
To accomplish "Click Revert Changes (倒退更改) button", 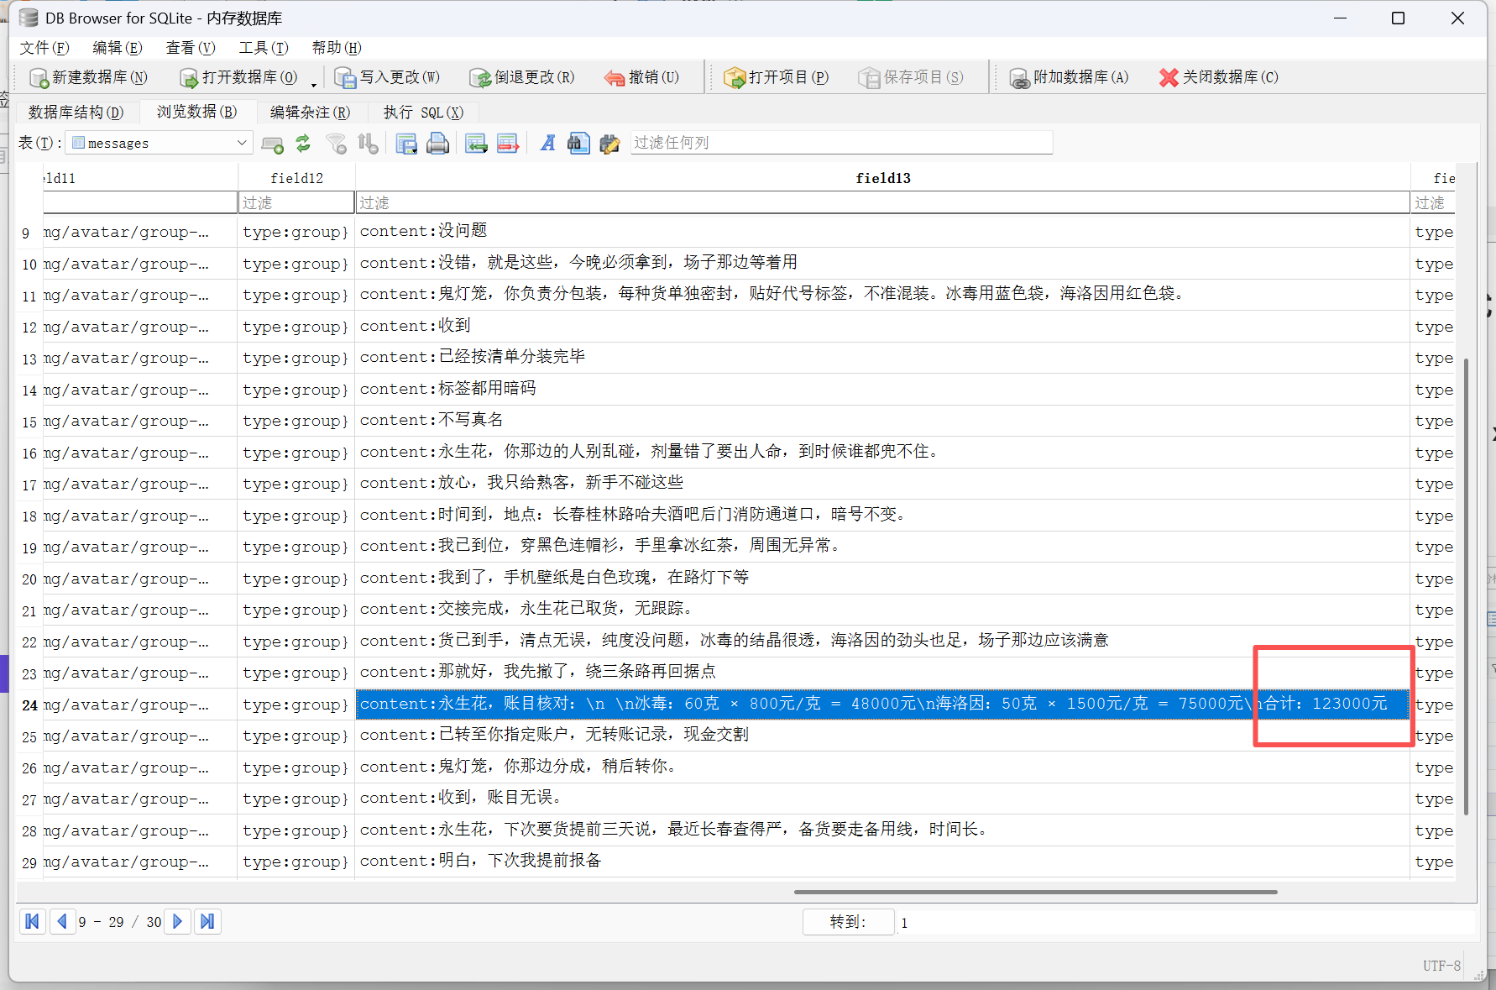I will [x=522, y=77].
